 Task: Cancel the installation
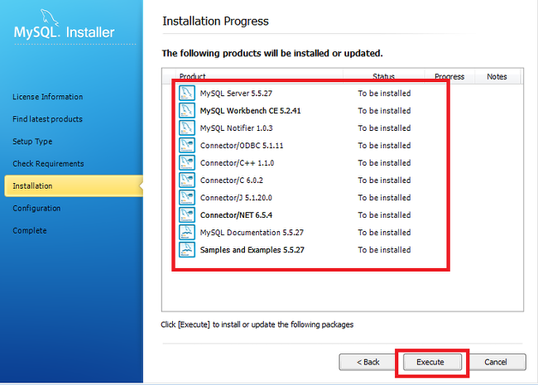click(496, 362)
